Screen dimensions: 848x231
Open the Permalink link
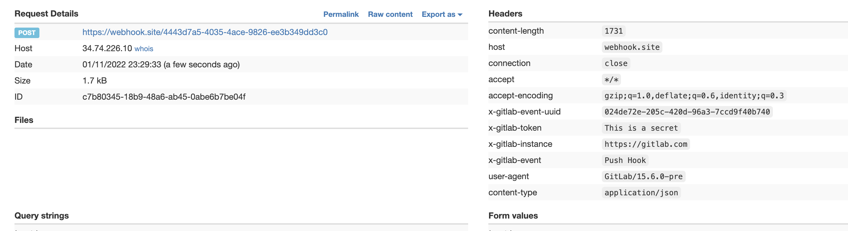tap(341, 14)
